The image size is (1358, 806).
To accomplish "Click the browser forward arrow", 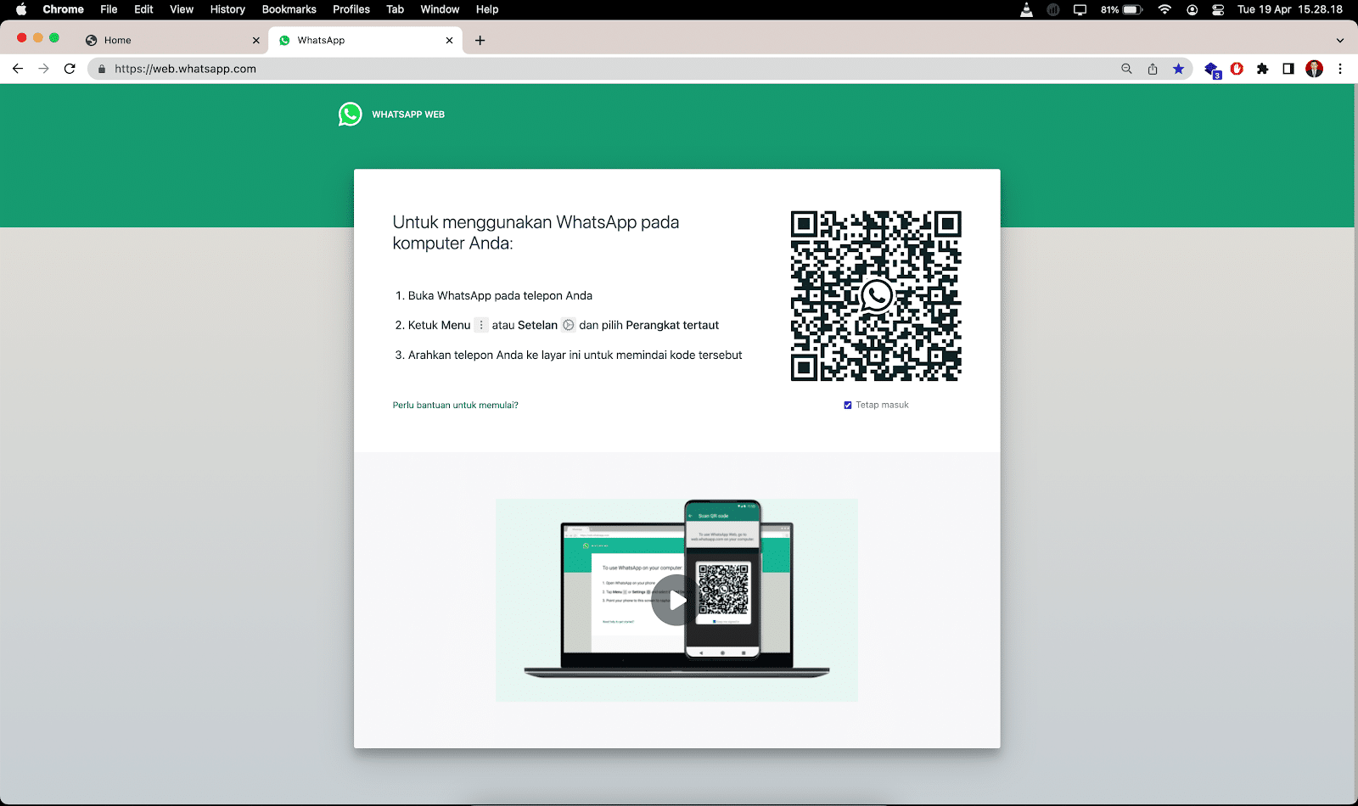I will pos(43,69).
